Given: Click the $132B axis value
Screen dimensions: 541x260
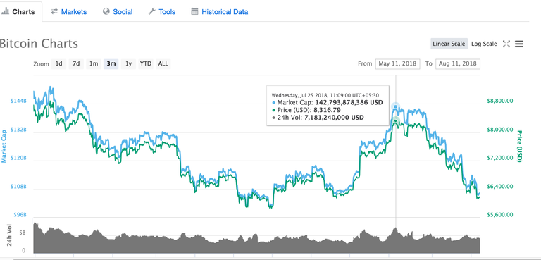Looking at the screenshot, I should pos(18,130).
